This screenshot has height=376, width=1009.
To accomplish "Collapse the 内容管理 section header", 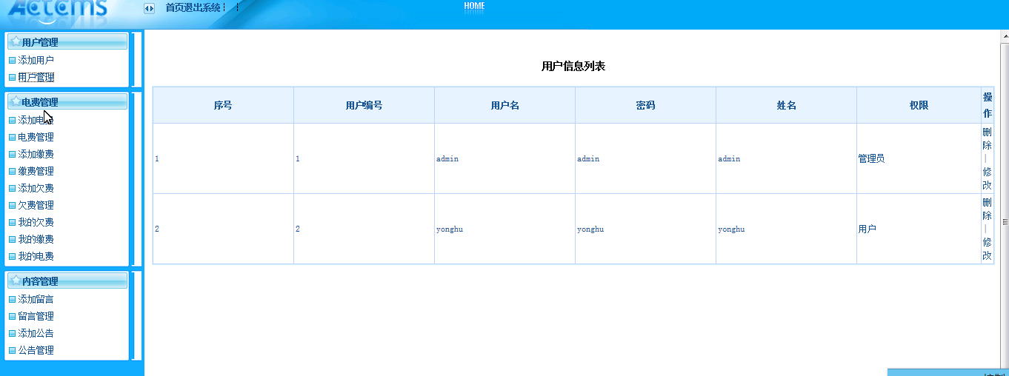I will (67, 281).
